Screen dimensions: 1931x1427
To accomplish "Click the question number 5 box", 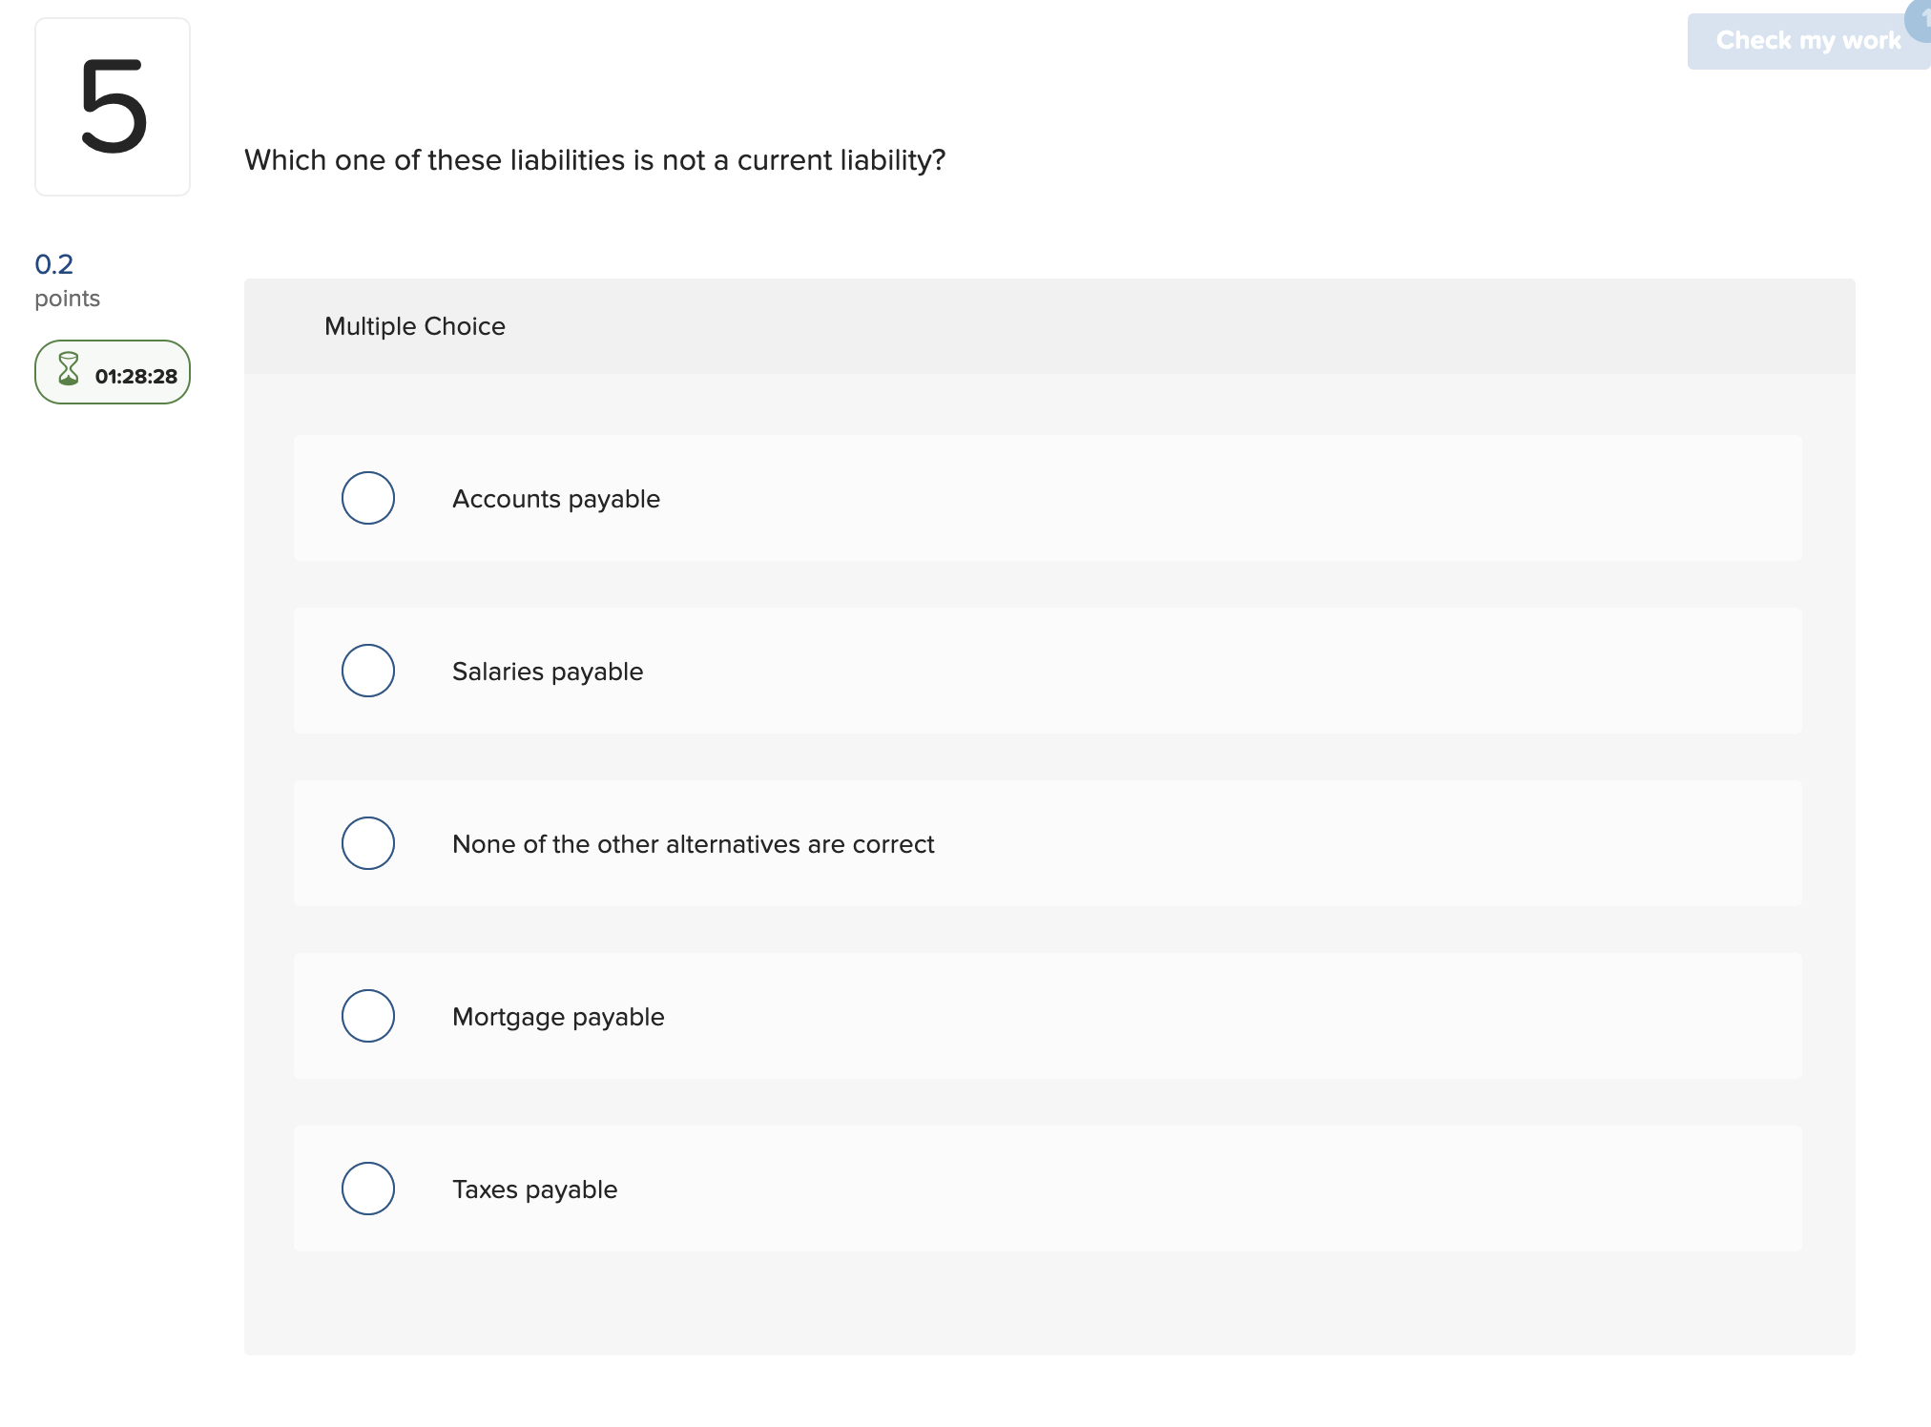I will tap(112, 105).
